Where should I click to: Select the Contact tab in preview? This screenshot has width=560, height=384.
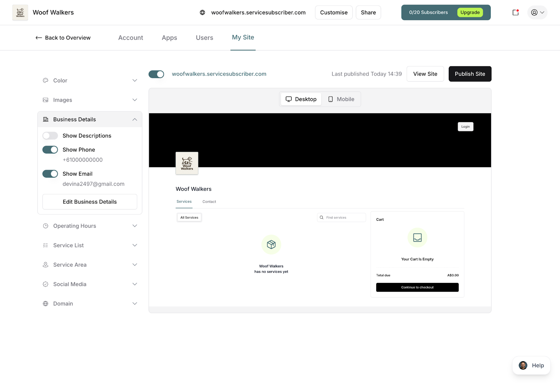point(209,202)
